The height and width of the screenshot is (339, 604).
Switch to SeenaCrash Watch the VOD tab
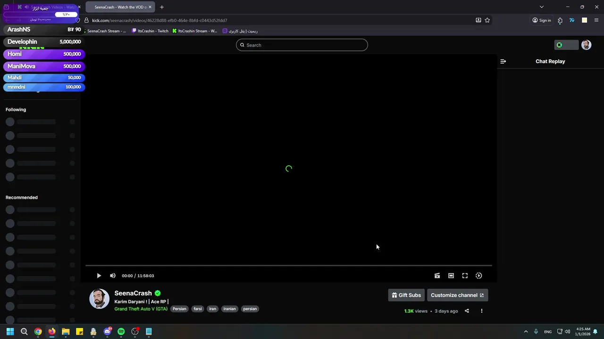(x=120, y=7)
